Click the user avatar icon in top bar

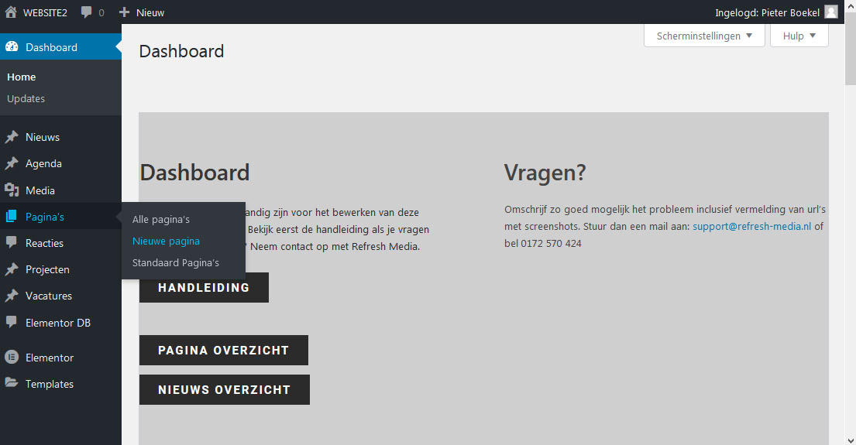pos(831,12)
